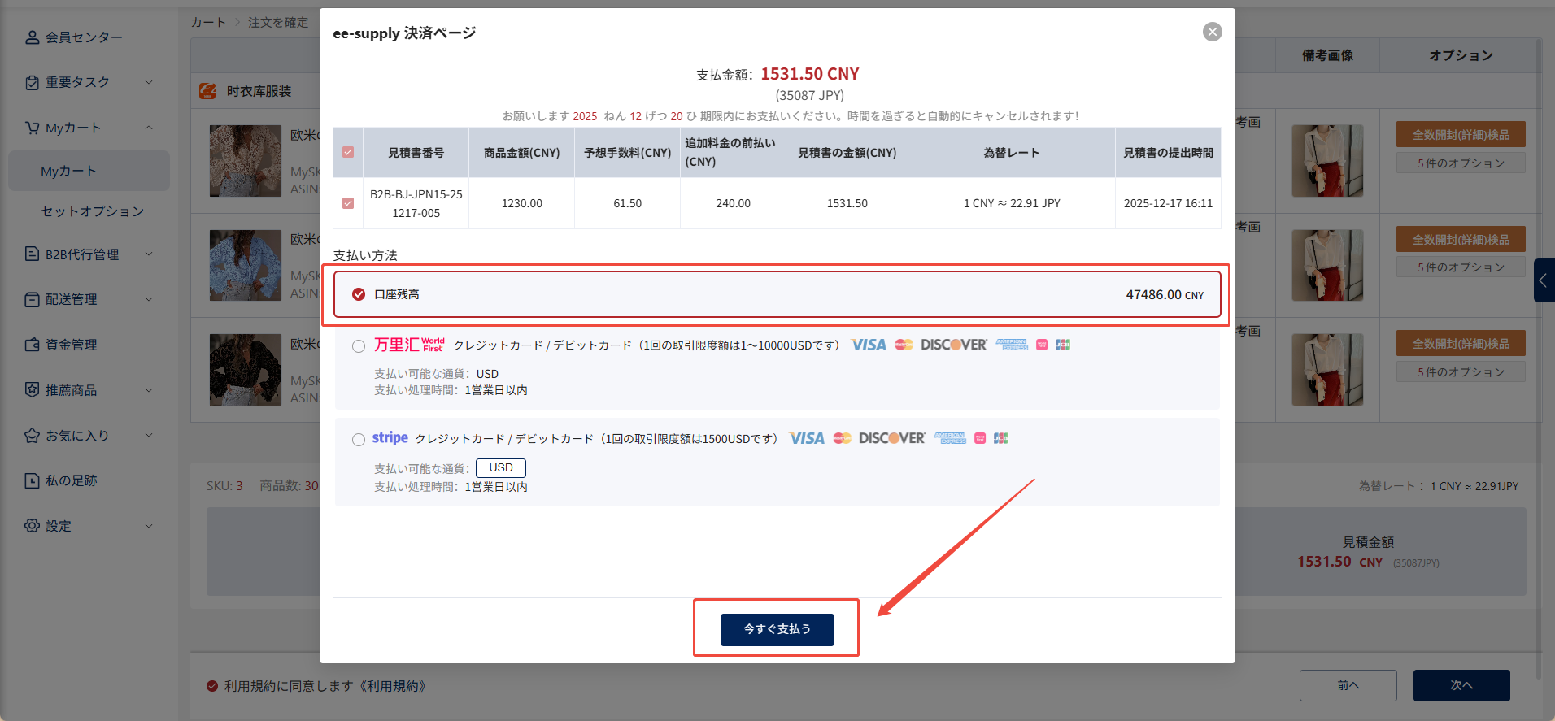Click the third 全数開封(詳細)検品 option button
The image size is (1555, 721).
click(x=1461, y=344)
